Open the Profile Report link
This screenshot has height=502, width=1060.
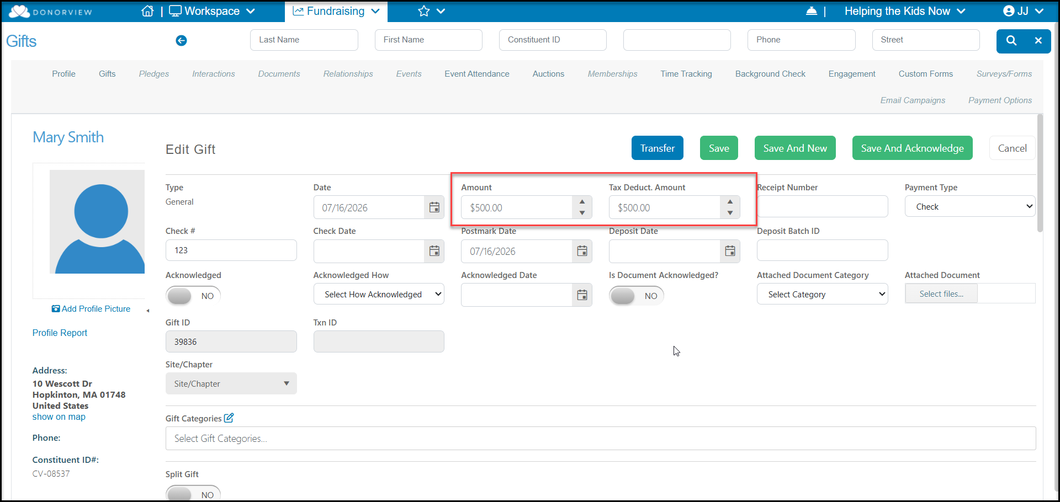[x=60, y=333]
